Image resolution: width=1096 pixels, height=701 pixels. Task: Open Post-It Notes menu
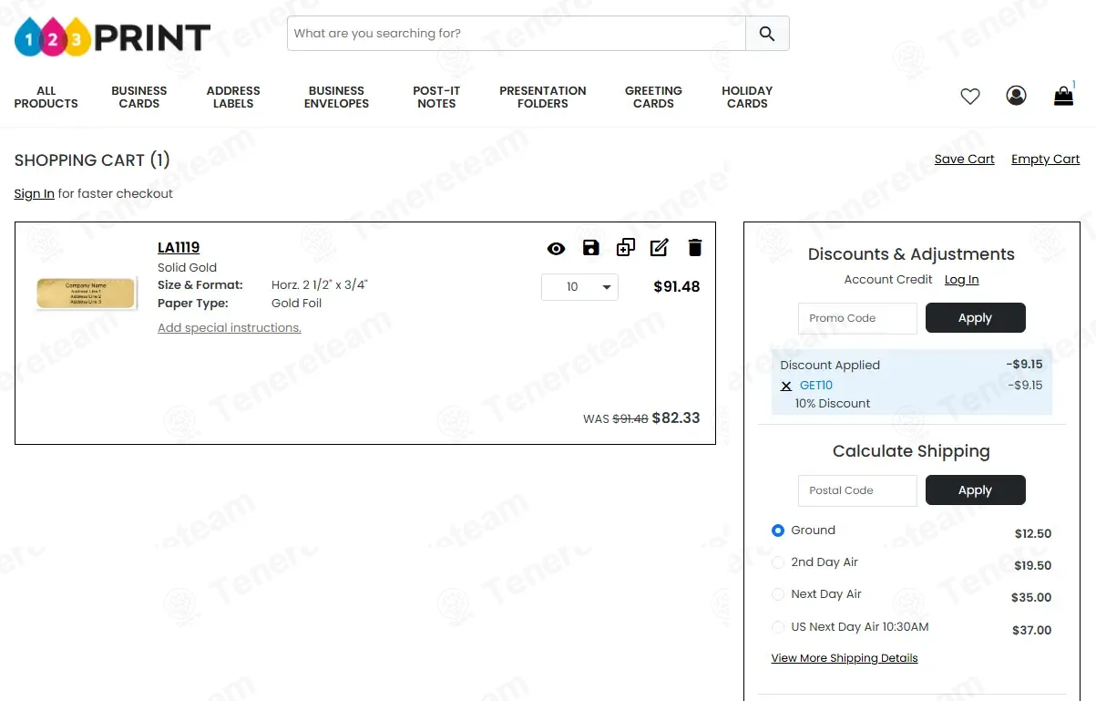pyautogui.click(x=436, y=98)
